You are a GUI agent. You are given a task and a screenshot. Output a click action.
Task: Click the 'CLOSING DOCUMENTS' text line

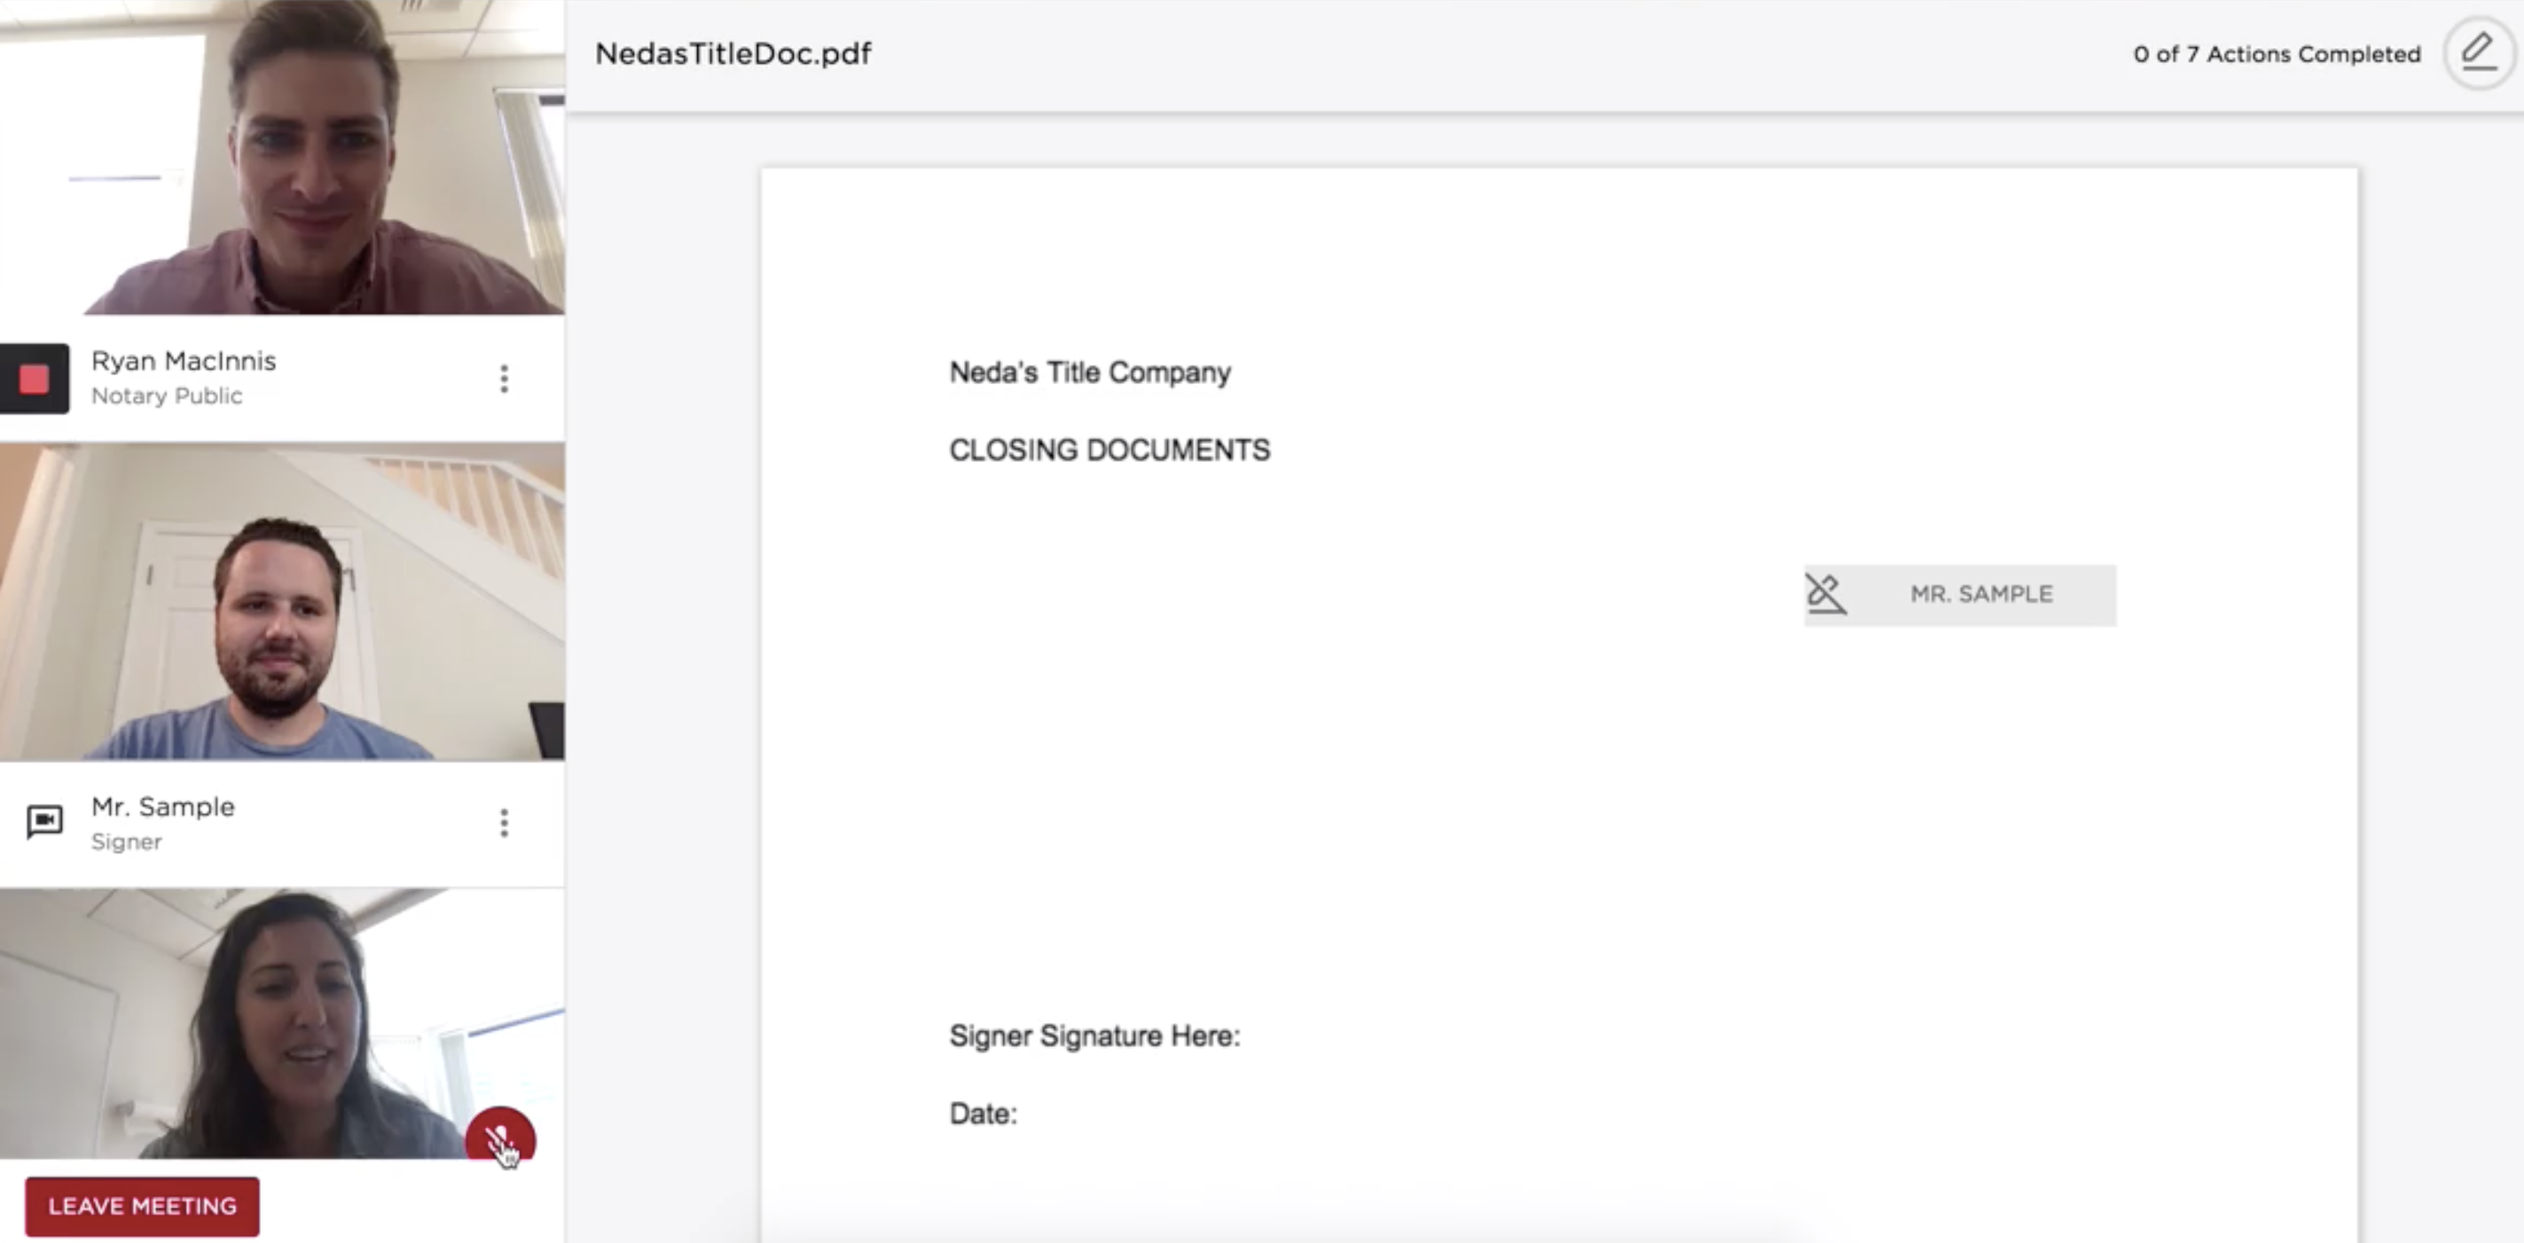[1109, 450]
